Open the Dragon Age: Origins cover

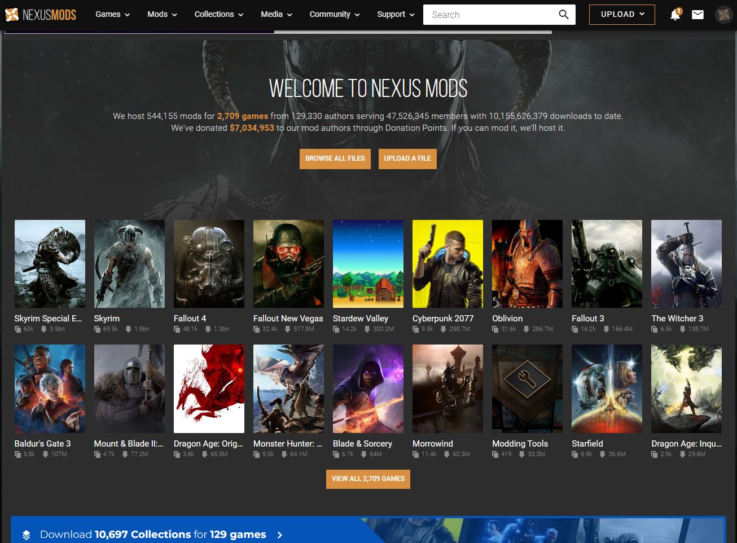[209, 389]
